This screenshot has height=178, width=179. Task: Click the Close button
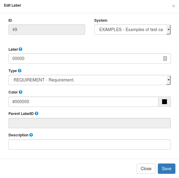coord(146,169)
